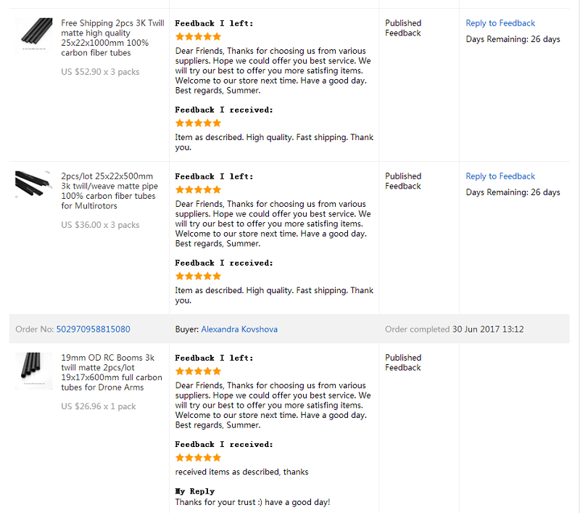Click Reply to Feedback for 25x22x1000mm tubes
The width and height of the screenshot is (580, 513).
point(500,23)
